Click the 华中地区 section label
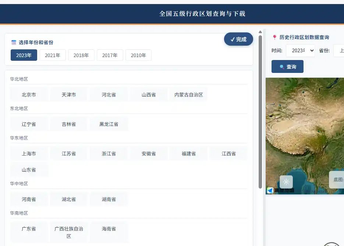344x246 pixels. pyautogui.click(x=19, y=184)
